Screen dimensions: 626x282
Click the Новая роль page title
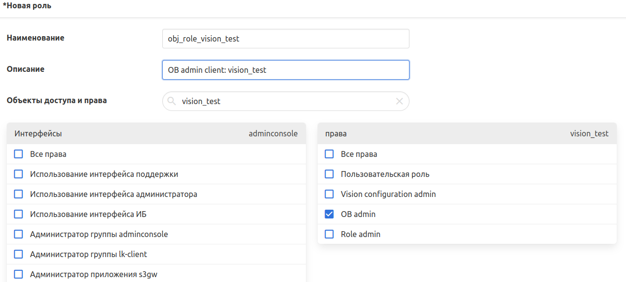pyautogui.click(x=27, y=6)
